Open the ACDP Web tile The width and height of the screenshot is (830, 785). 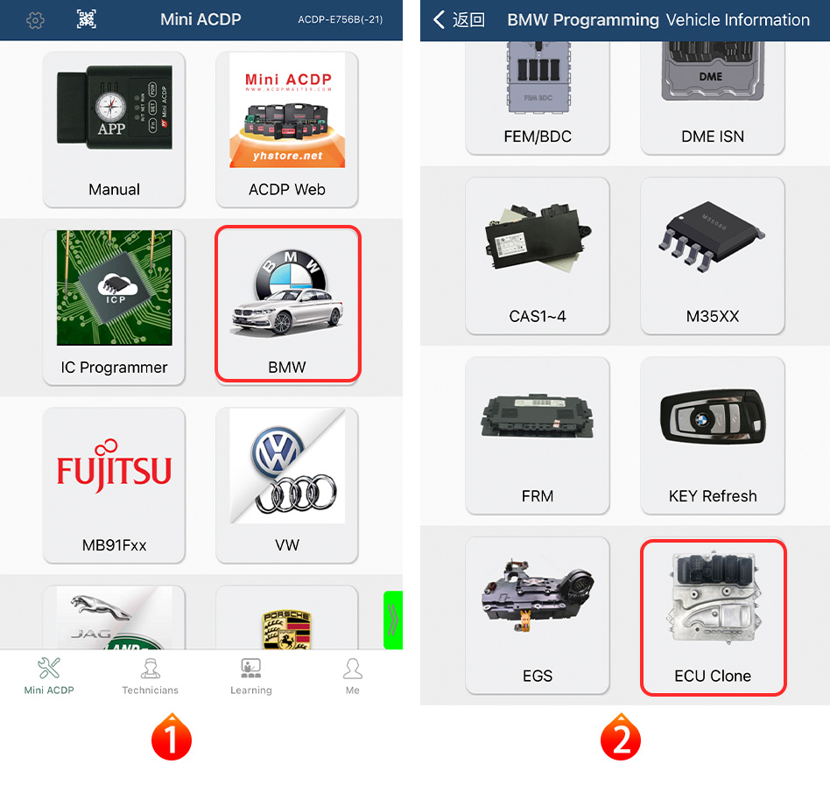[287, 129]
